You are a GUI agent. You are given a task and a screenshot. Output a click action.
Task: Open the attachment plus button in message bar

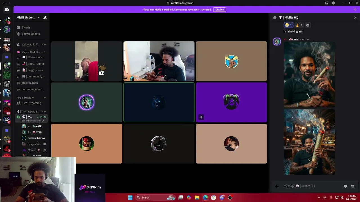(x=277, y=186)
